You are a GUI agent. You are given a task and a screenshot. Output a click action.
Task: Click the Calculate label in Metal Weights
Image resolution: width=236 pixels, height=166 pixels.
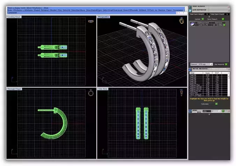click(x=205, y=104)
